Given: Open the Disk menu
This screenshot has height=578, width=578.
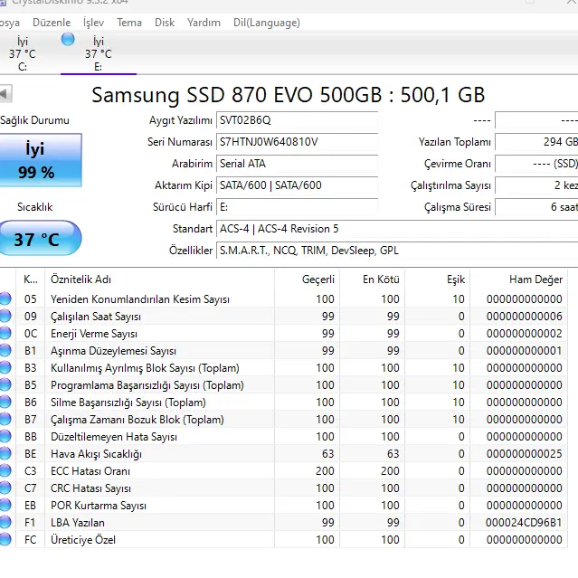Looking at the screenshot, I should (165, 23).
